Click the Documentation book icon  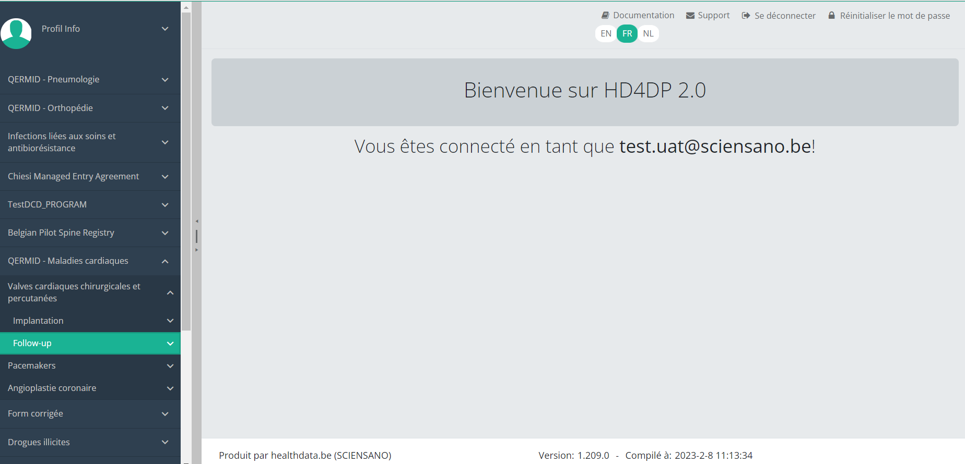pos(605,16)
